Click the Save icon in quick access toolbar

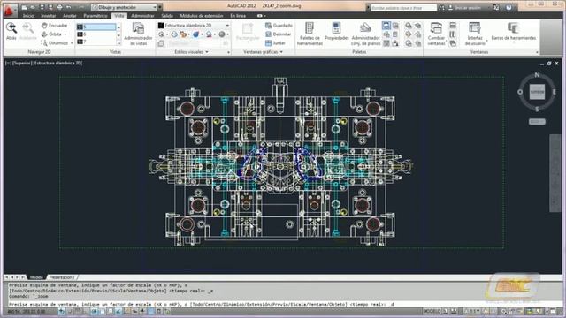(42, 7)
